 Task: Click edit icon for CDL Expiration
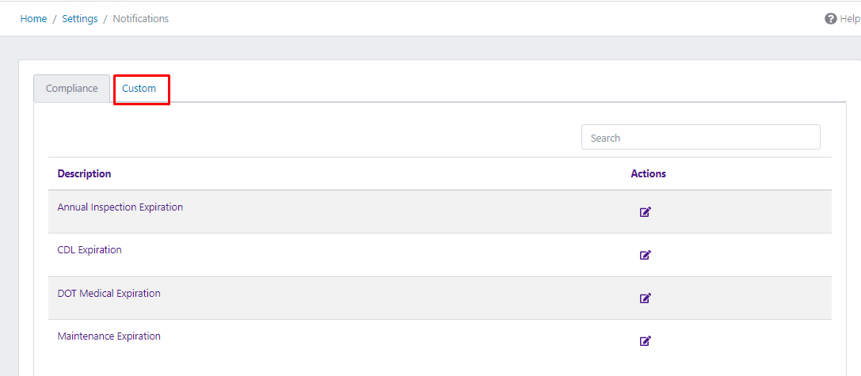645,255
